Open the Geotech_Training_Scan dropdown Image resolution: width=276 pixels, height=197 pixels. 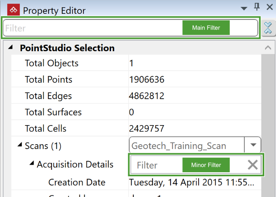coord(253,145)
